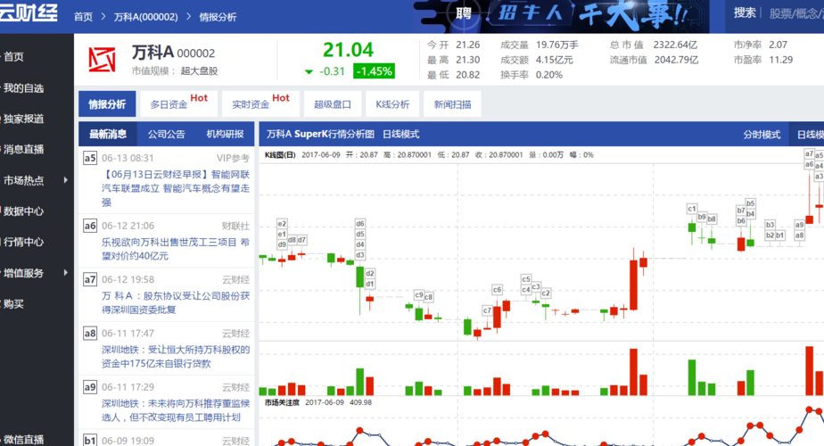Open 我的自选 in the sidebar
Image resolution: width=824 pixels, height=446 pixels.
coord(23,87)
